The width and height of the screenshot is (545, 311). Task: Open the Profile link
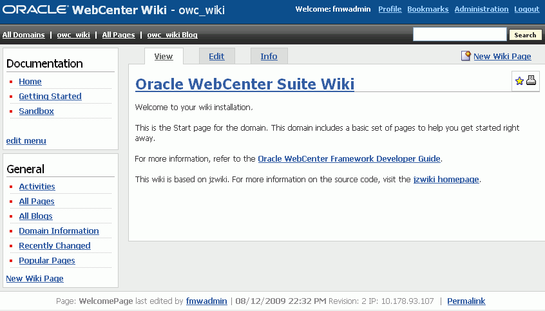pos(390,9)
